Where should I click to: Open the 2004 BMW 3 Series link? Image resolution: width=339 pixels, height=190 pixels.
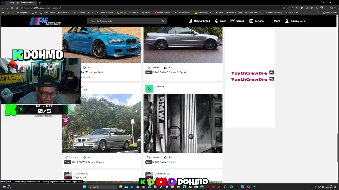click(164, 162)
